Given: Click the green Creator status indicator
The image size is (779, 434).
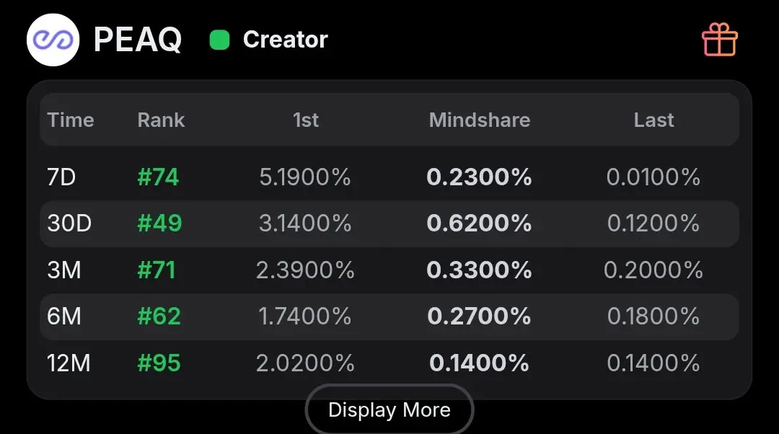Looking at the screenshot, I should [x=219, y=40].
